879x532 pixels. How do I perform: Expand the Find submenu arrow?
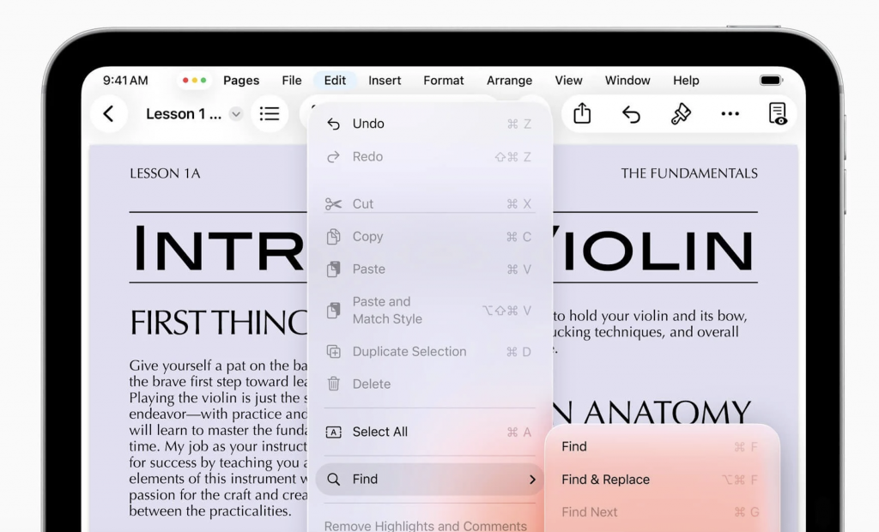click(532, 480)
